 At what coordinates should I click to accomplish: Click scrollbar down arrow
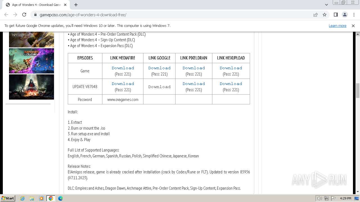[x=358, y=192]
